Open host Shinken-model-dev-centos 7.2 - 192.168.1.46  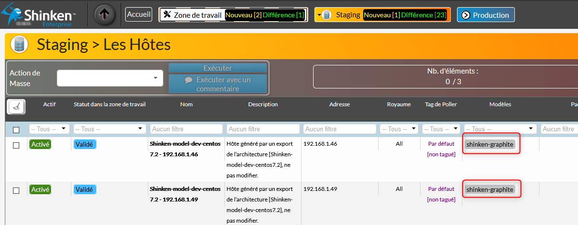[x=185, y=149]
